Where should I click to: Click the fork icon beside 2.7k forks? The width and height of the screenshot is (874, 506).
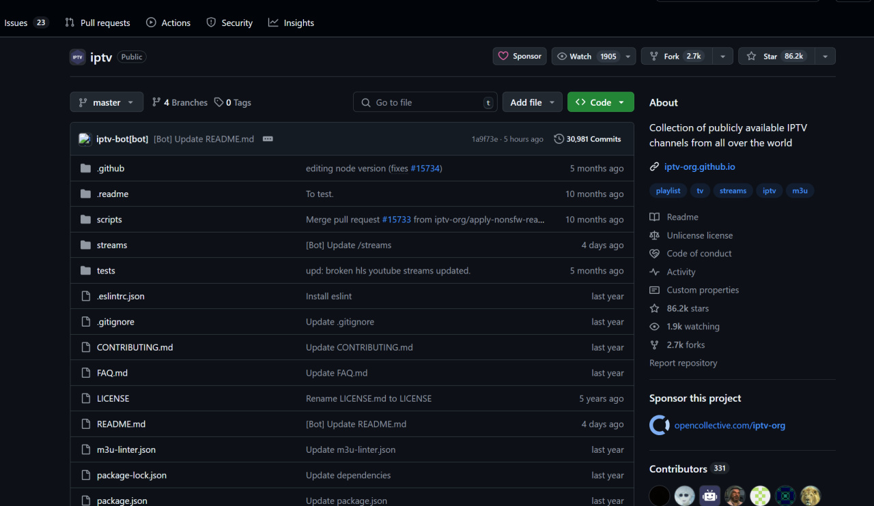click(x=654, y=345)
